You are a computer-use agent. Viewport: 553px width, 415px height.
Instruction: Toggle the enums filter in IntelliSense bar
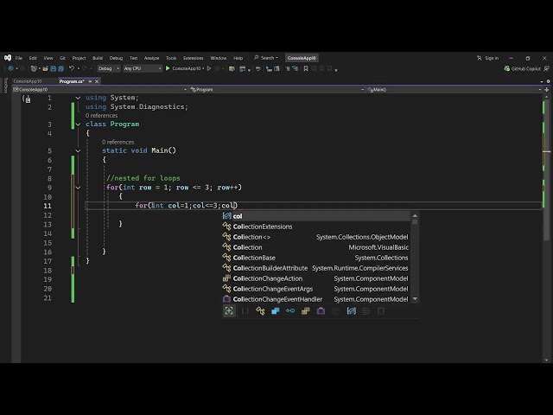click(x=305, y=311)
